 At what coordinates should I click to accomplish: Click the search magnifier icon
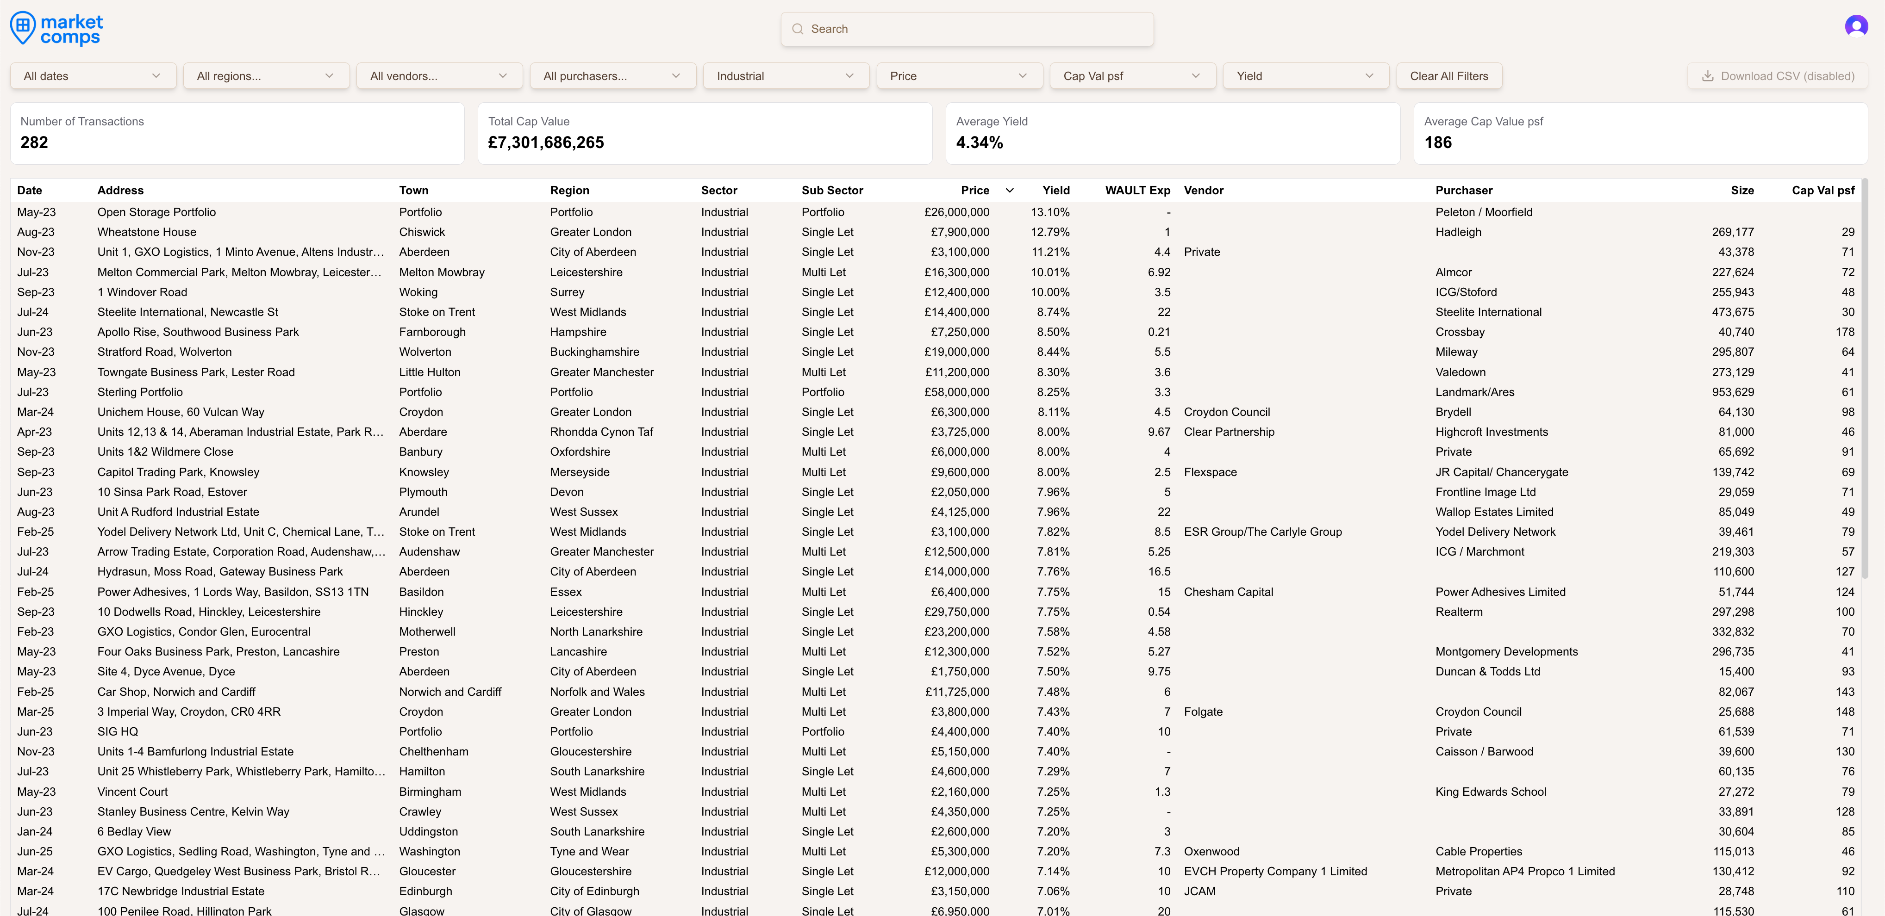(x=798, y=29)
